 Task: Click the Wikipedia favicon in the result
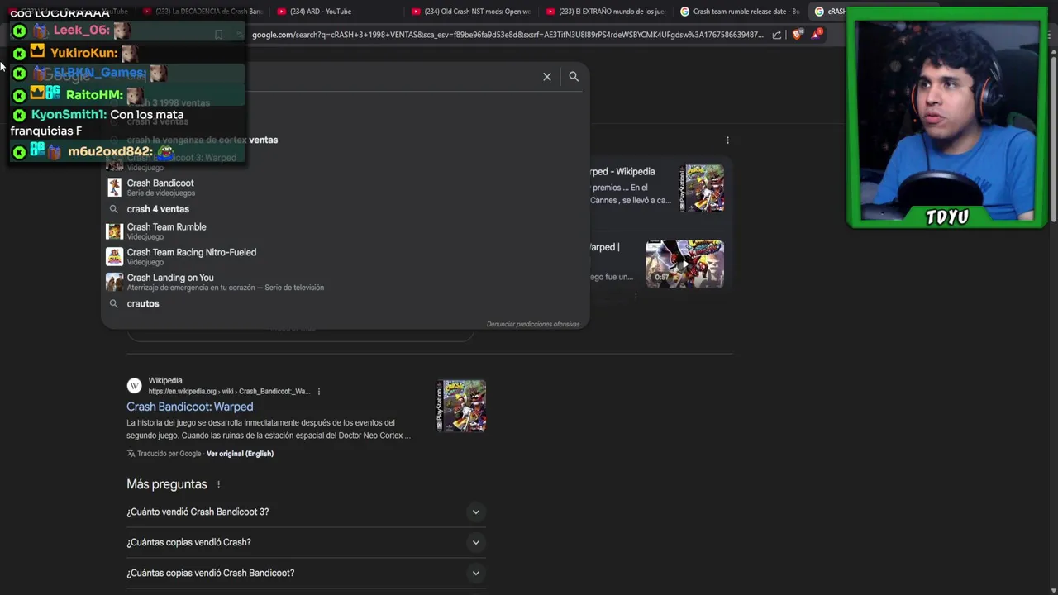point(134,386)
